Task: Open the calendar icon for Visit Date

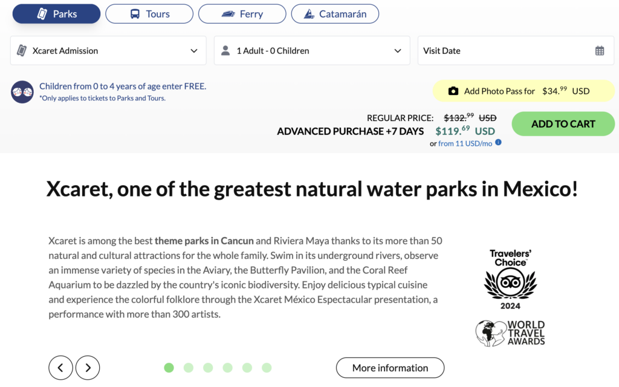Action: point(600,51)
